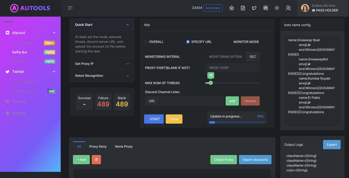Click the yellow Pause button
This screenshot has width=349, height=178.
coord(174,119)
